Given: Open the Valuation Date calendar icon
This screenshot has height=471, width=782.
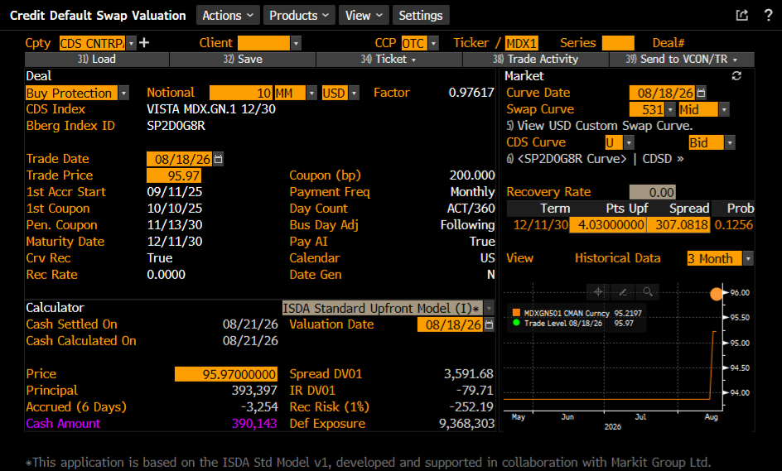Looking at the screenshot, I should [x=490, y=325].
